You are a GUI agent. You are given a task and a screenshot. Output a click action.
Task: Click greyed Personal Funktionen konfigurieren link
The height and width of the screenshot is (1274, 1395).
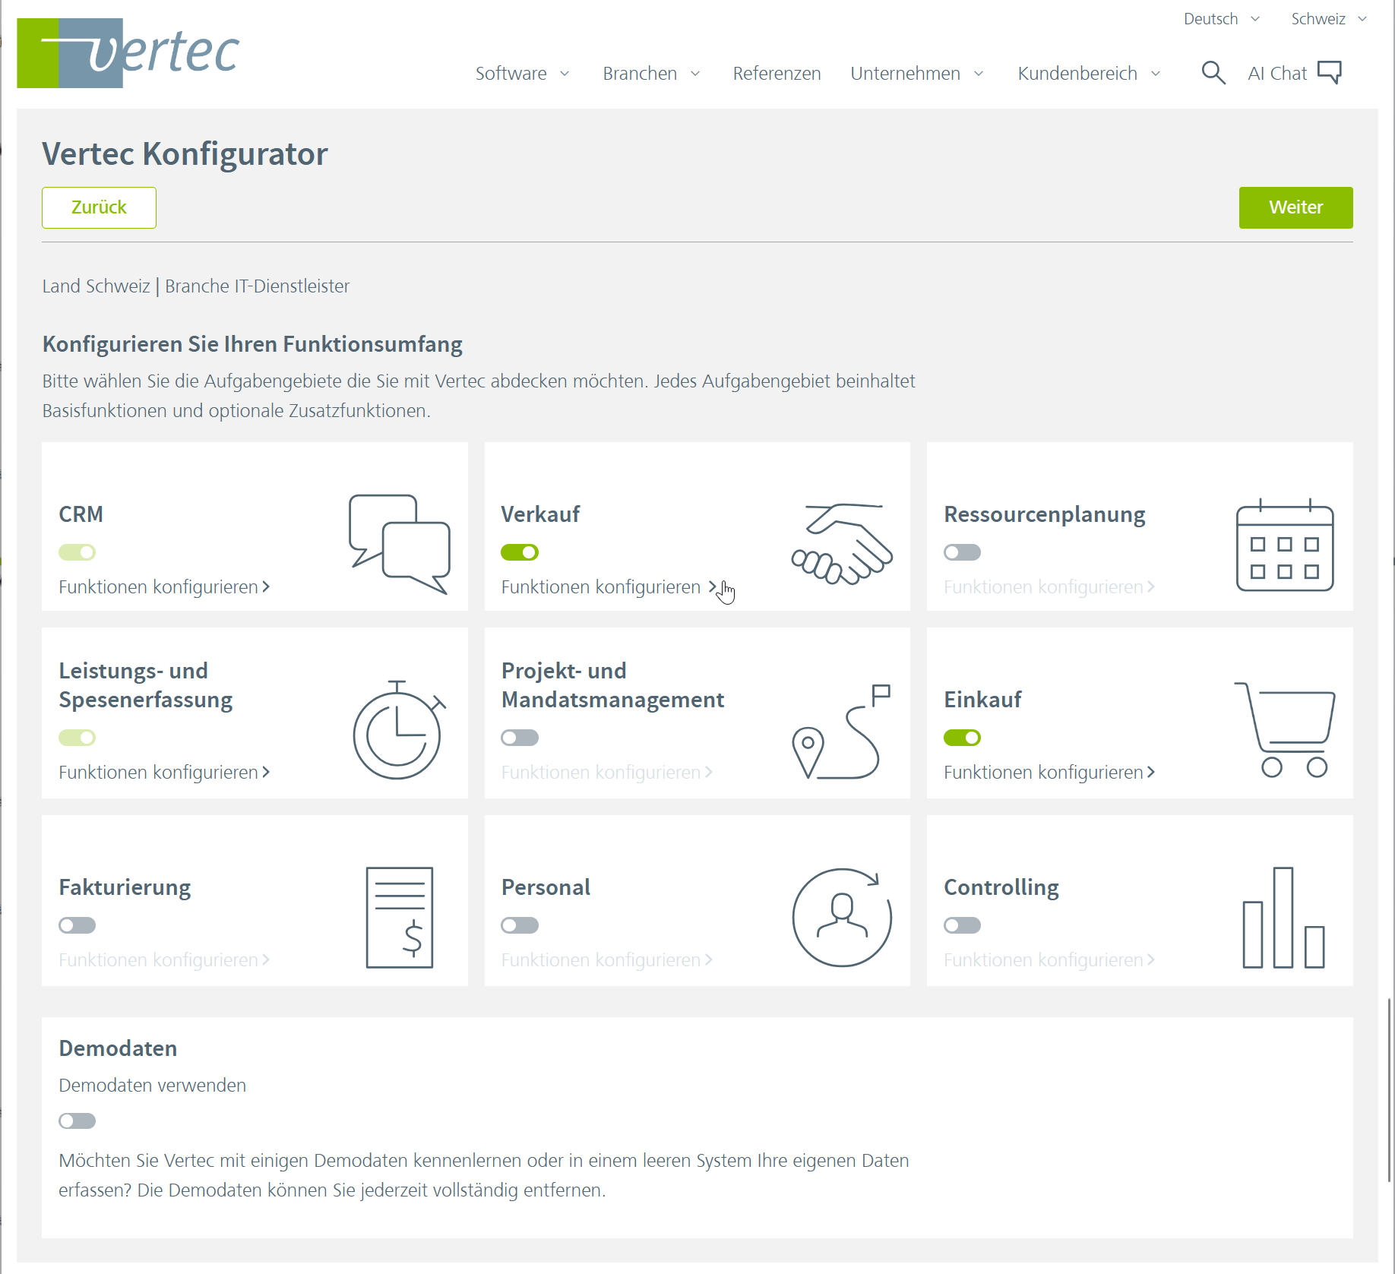click(606, 960)
